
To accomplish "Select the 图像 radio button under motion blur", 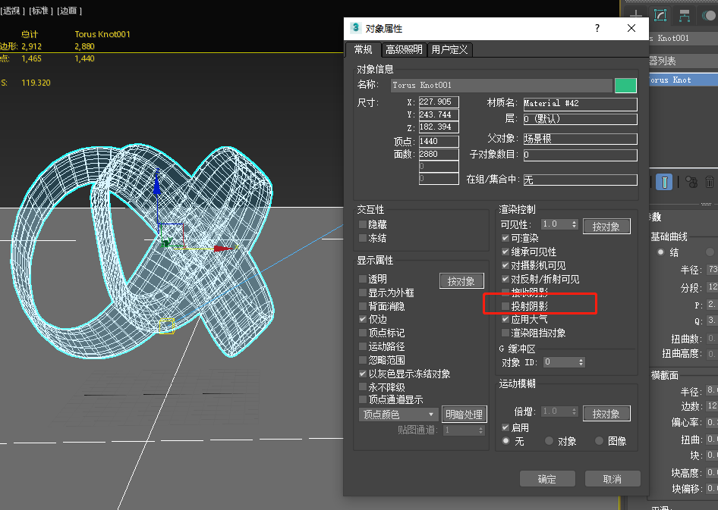I will pos(598,440).
